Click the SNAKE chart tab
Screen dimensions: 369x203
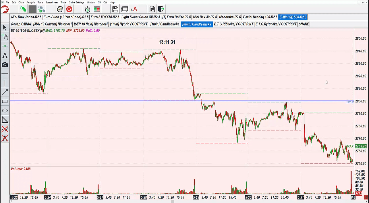[x=304, y=24]
